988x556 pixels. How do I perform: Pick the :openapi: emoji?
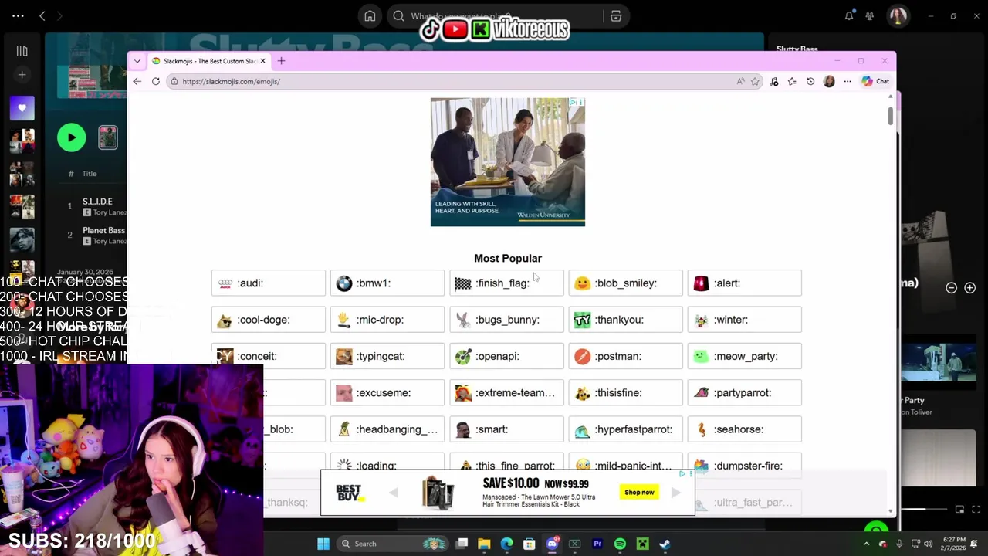(x=507, y=356)
